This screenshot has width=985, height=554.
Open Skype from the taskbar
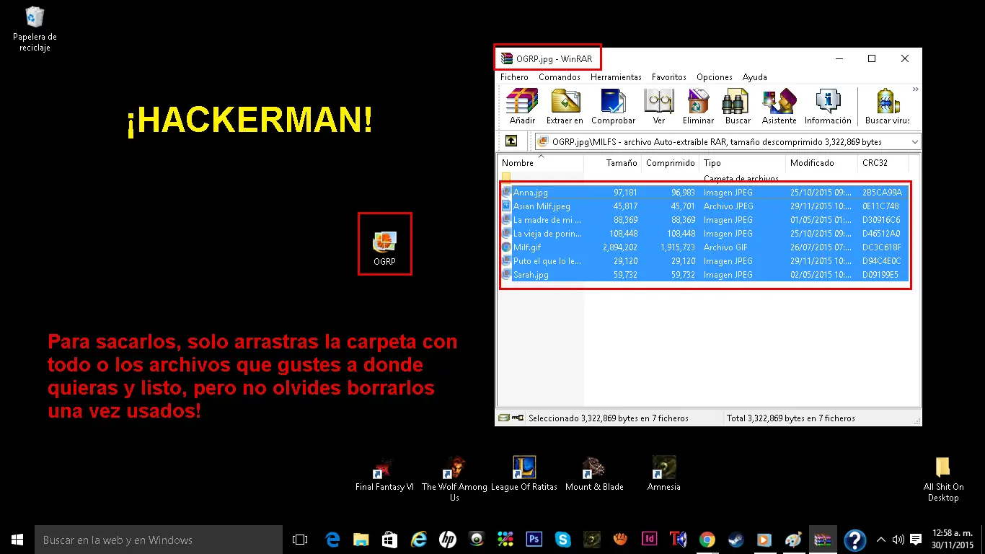coord(563,540)
